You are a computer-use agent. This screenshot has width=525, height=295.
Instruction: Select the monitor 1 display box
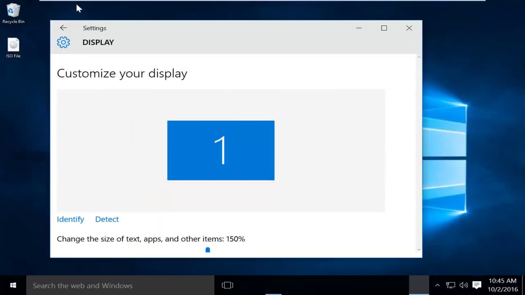tap(221, 150)
